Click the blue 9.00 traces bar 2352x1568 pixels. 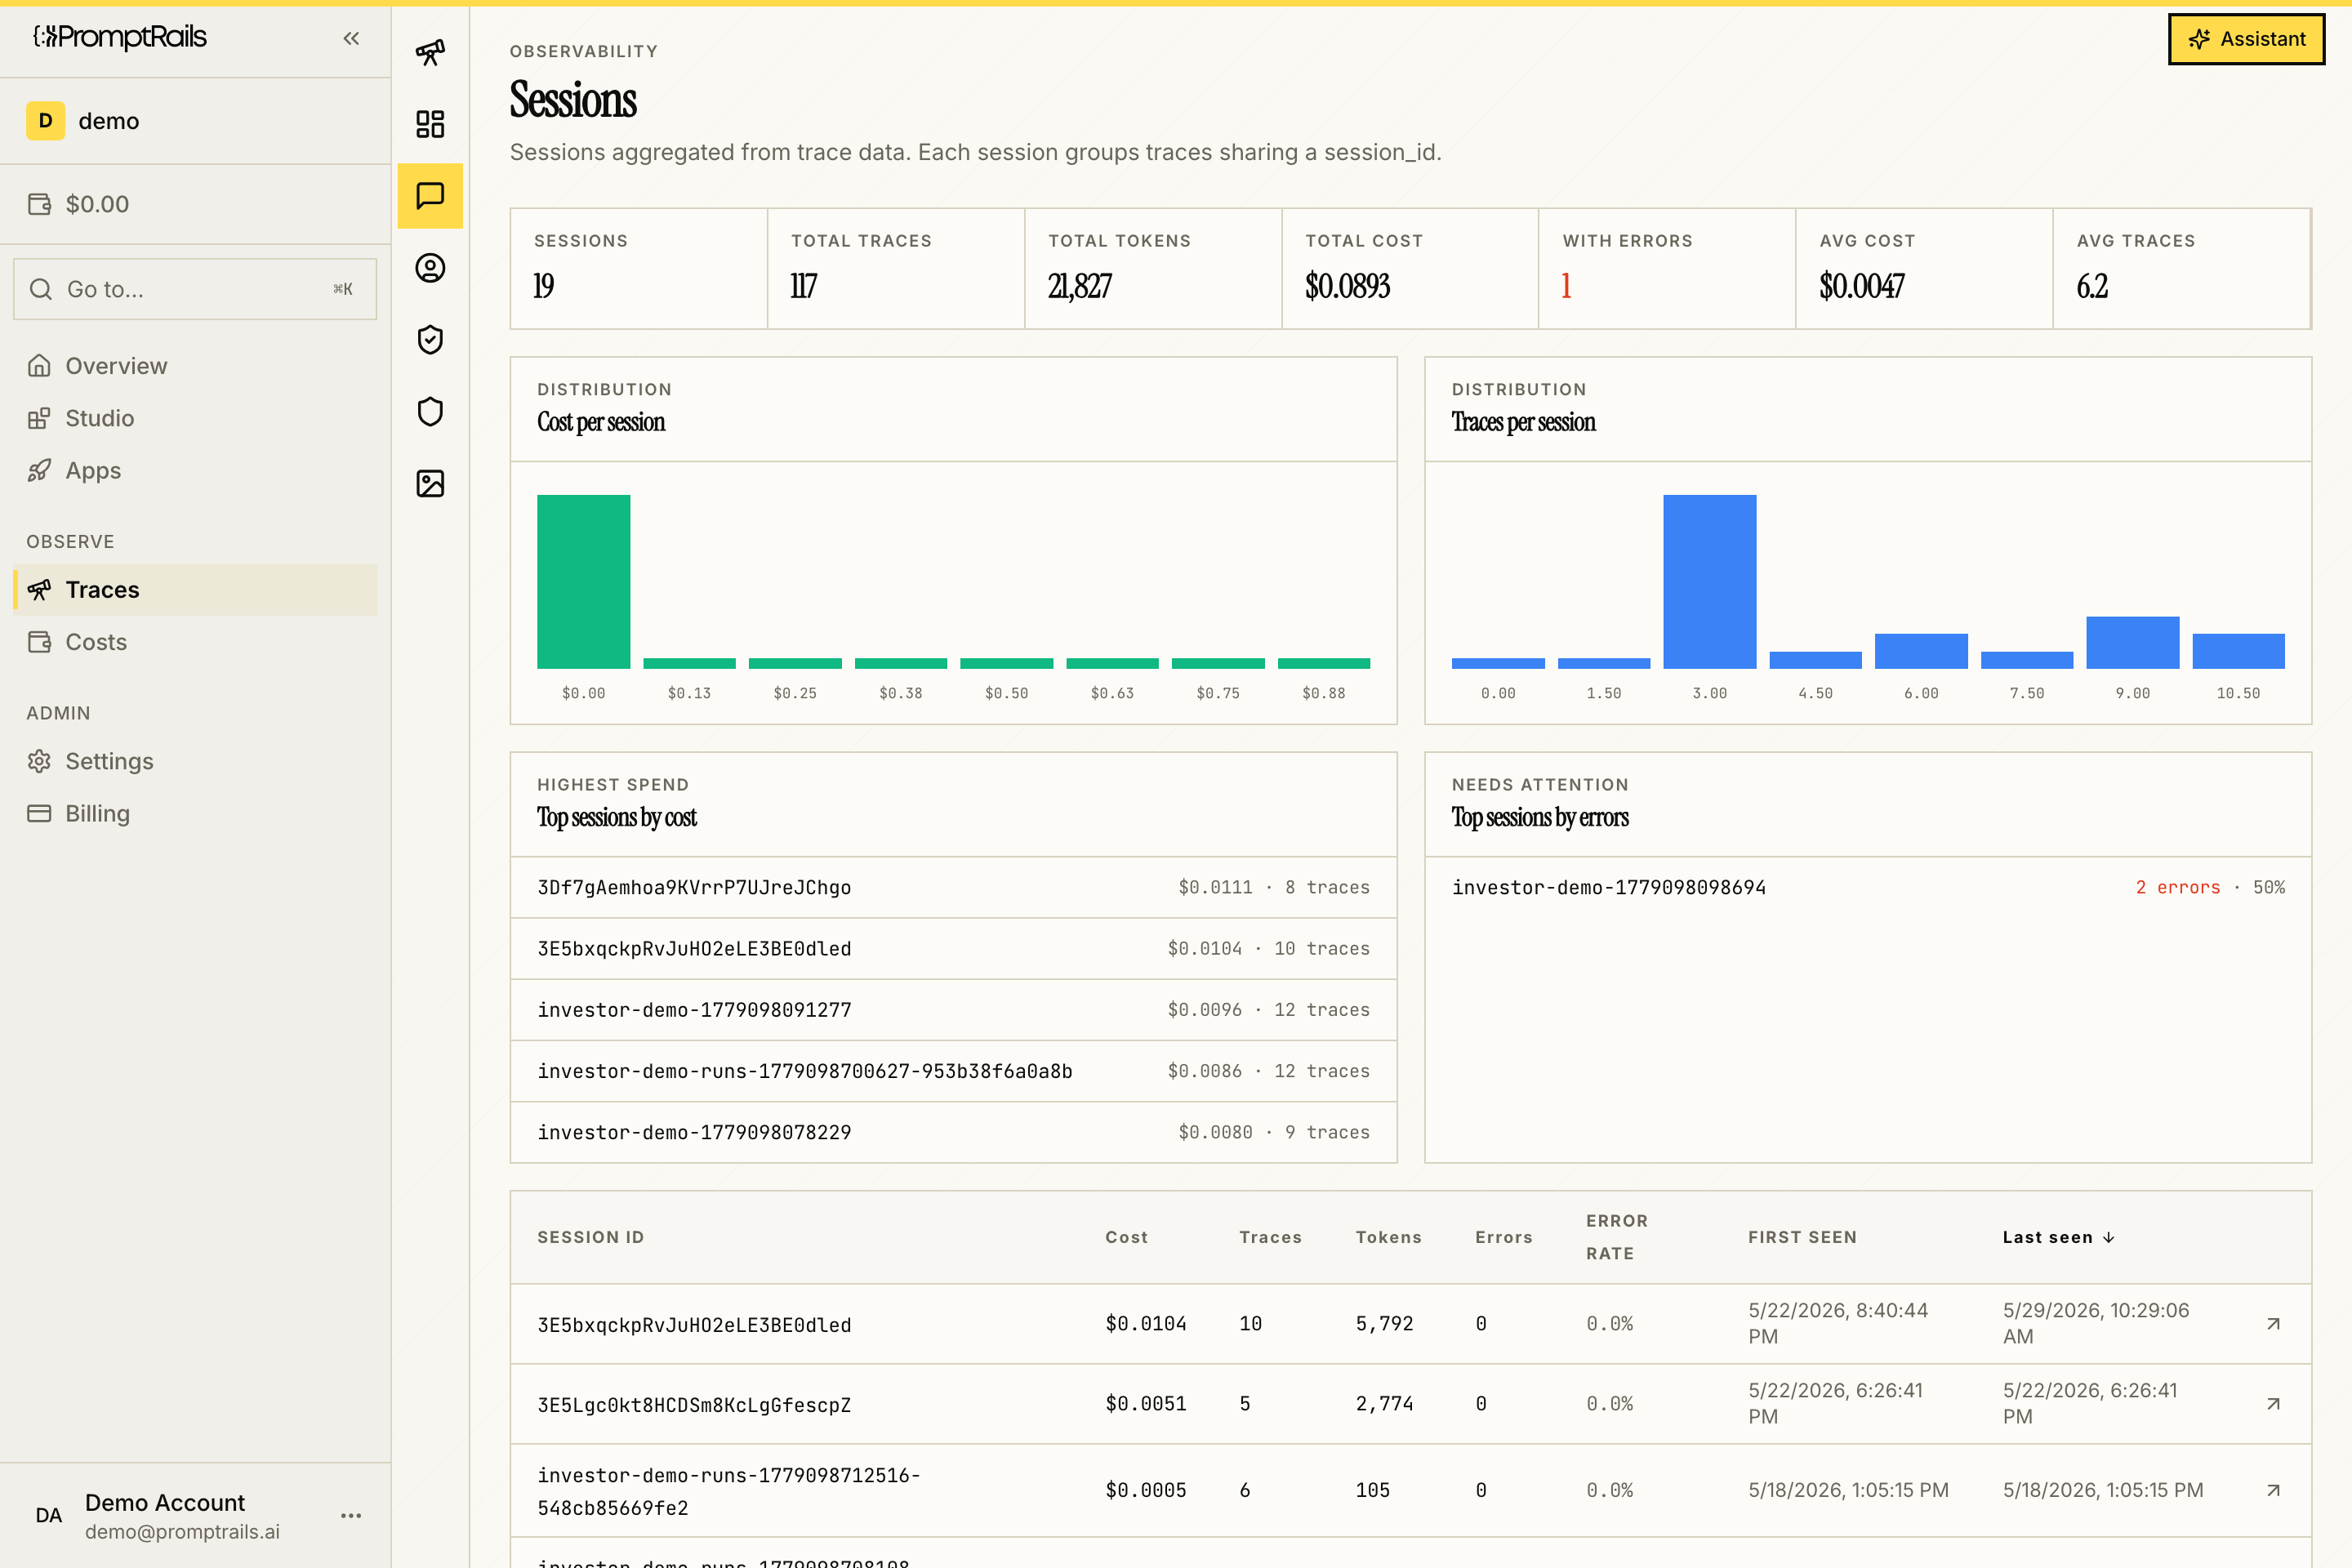coord(2132,642)
